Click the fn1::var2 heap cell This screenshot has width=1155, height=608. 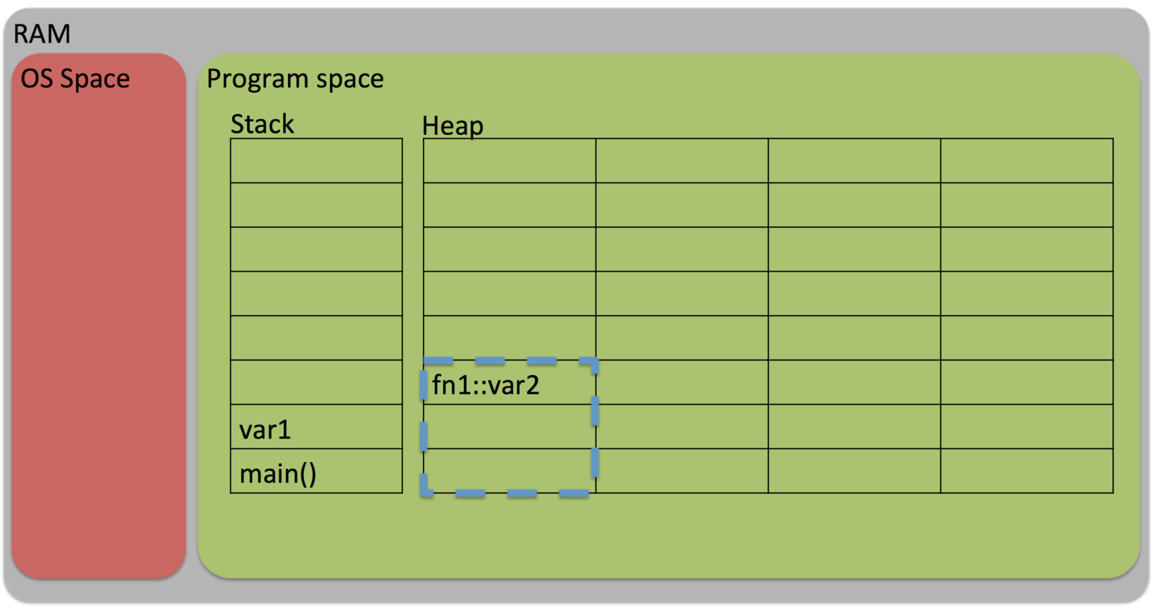coord(509,383)
